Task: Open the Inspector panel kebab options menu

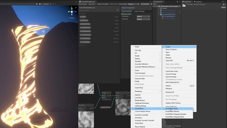Action: pyautogui.click(x=225, y=1)
